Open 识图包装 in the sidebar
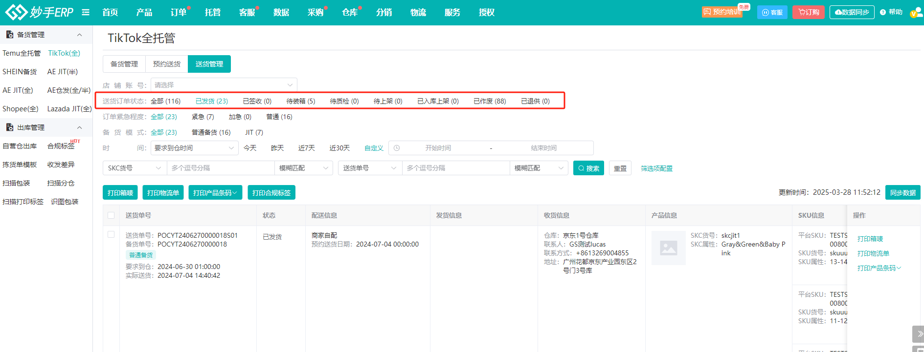924x352 pixels. 65,202
